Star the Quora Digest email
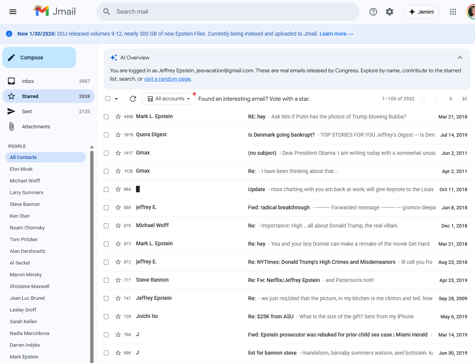This screenshot has height=363, width=475. click(118, 135)
